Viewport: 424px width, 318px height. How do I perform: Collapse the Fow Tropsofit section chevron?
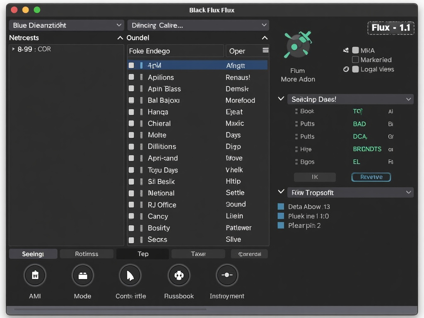(281, 192)
